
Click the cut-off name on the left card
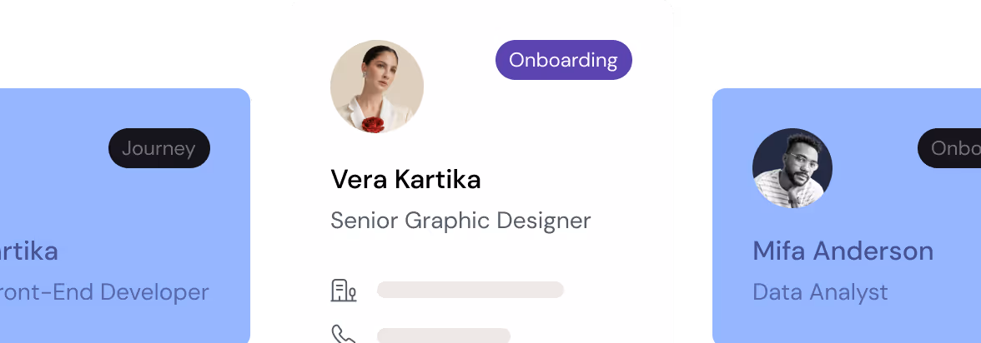pos(29,251)
